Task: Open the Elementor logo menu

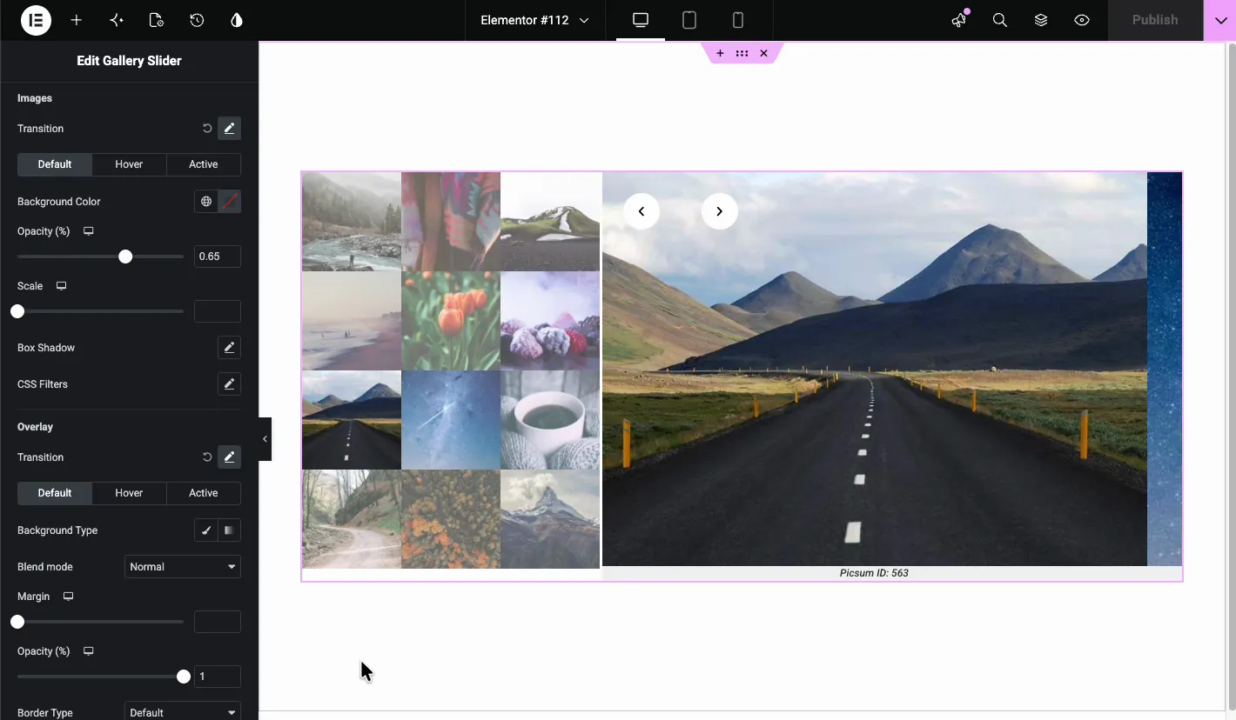Action: click(37, 20)
